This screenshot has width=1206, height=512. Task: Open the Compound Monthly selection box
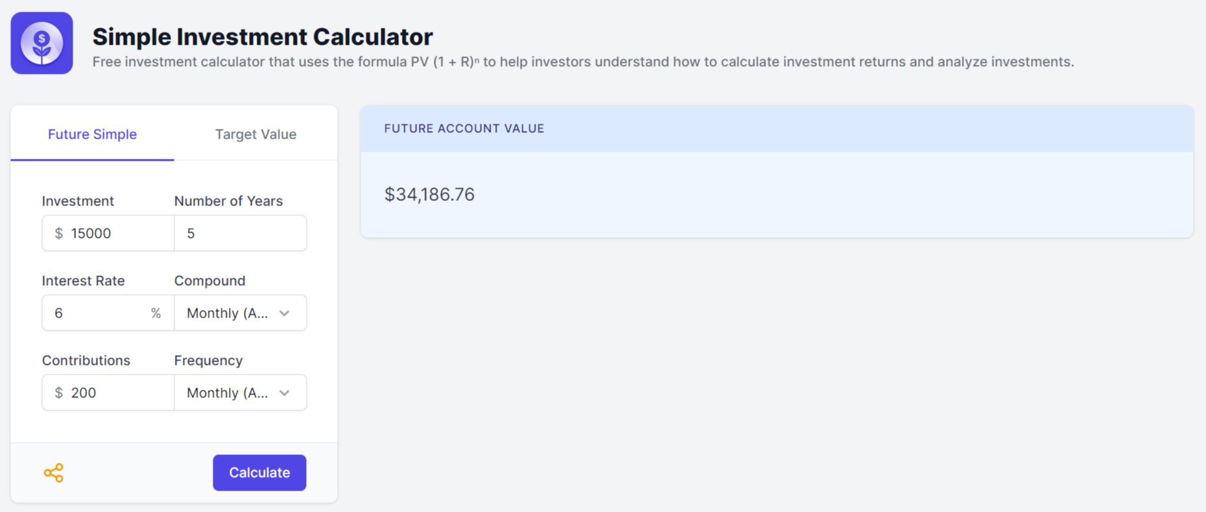pos(228,313)
